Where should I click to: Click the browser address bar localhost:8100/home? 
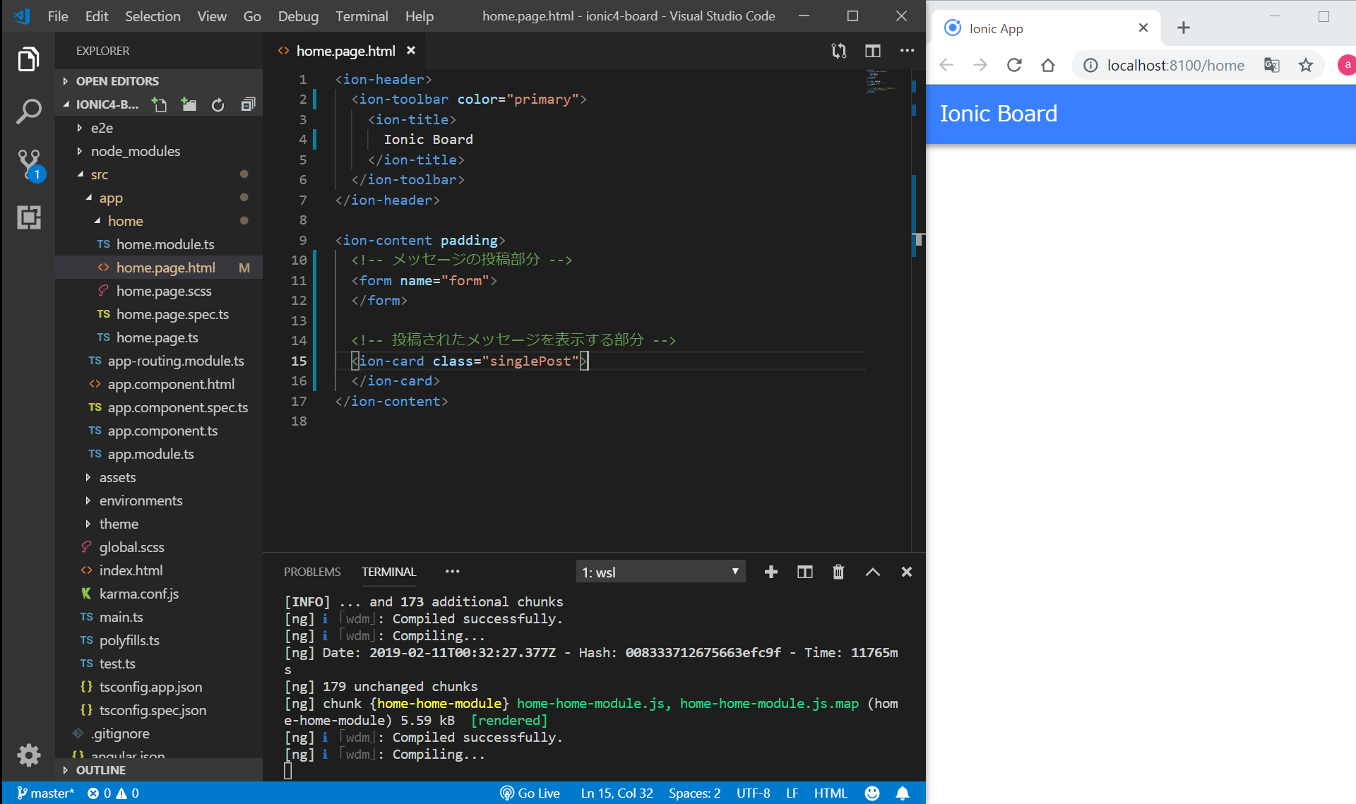tap(1175, 66)
